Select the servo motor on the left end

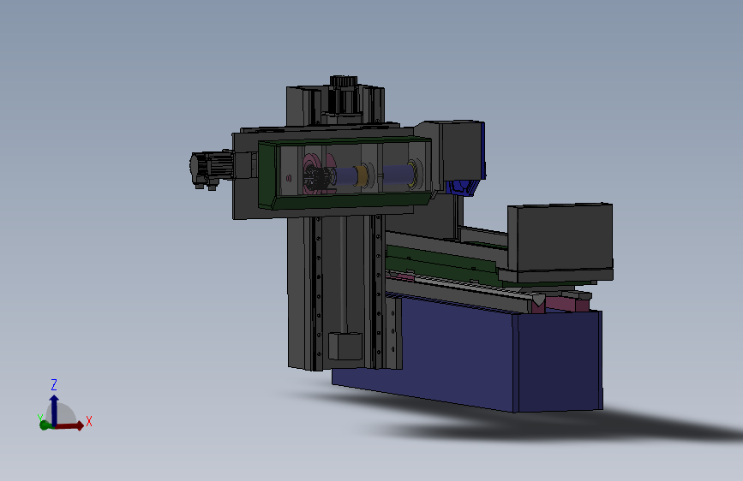tap(211, 169)
